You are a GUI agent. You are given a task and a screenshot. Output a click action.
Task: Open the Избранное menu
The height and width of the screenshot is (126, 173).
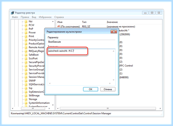click(45, 17)
